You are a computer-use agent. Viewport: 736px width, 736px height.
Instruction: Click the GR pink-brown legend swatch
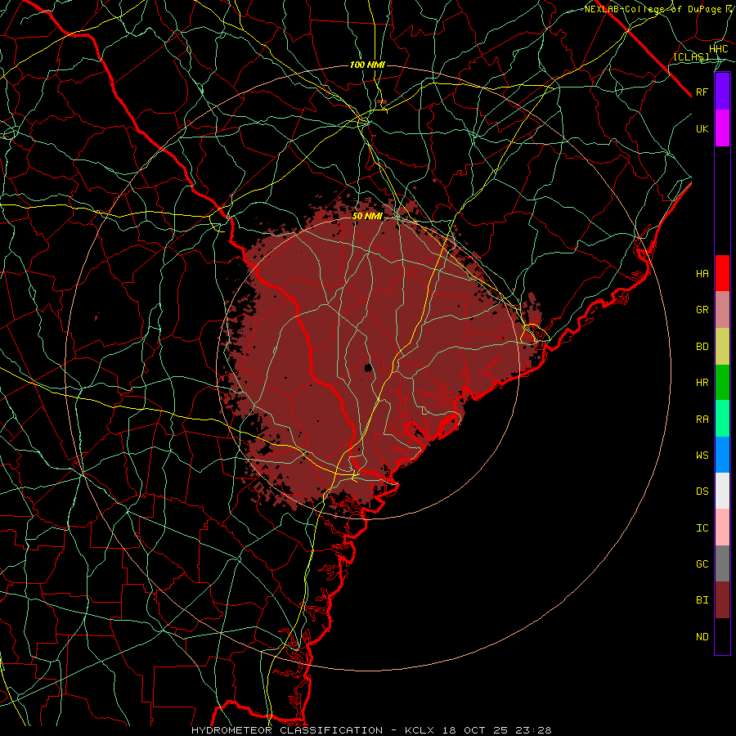click(x=722, y=310)
